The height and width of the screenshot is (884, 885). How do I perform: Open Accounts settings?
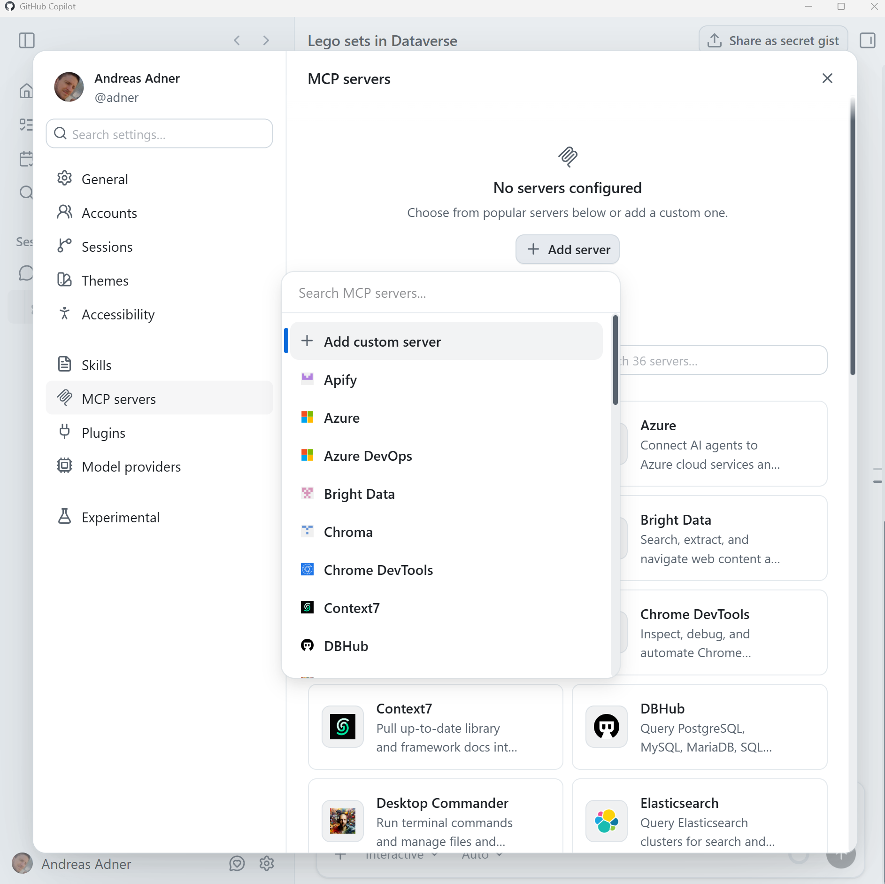(160, 213)
